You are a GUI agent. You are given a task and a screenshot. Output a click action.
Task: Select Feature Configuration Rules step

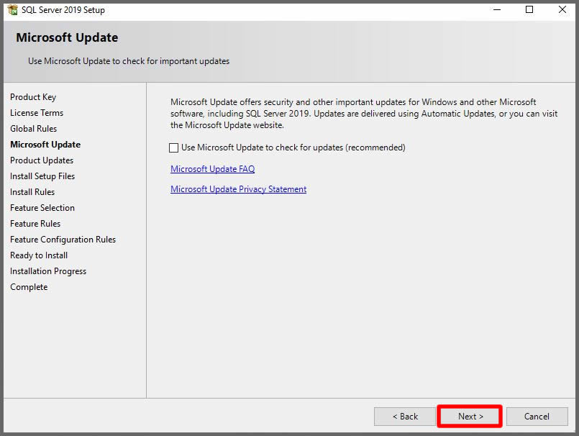[x=63, y=240]
